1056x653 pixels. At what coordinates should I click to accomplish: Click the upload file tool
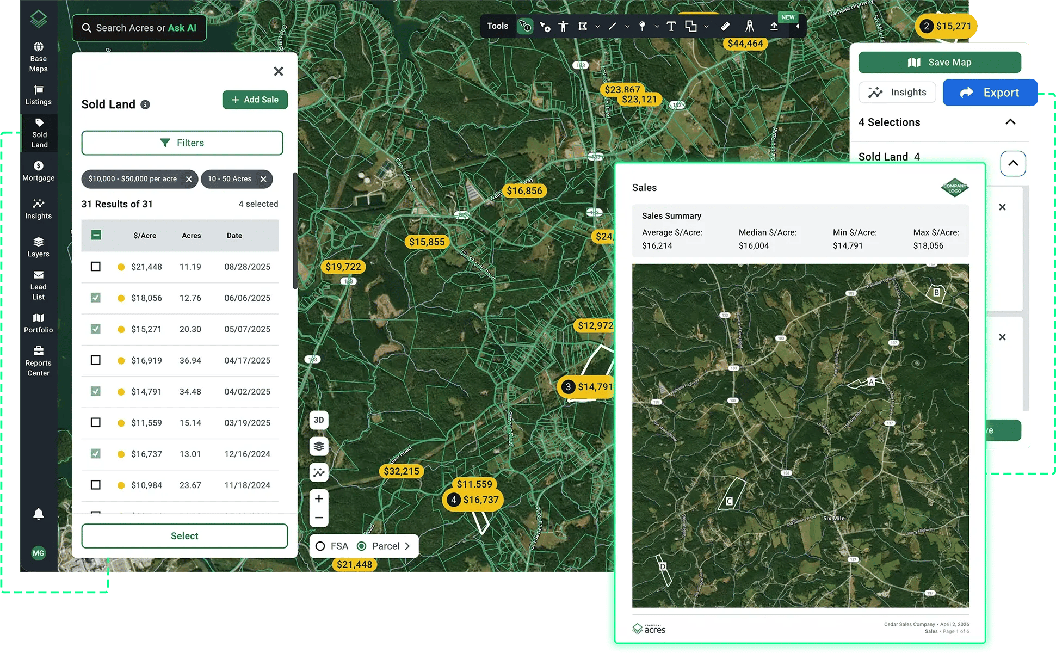tap(774, 26)
